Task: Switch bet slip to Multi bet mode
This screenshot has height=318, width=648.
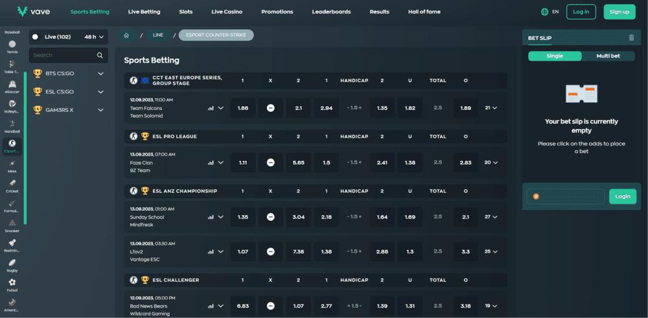Action: [x=608, y=56]
